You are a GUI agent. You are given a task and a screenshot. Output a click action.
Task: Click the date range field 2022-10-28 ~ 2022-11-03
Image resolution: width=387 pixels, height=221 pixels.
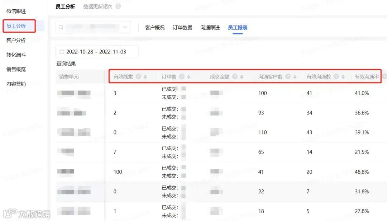pyautogui.click(x=97, y=52)
